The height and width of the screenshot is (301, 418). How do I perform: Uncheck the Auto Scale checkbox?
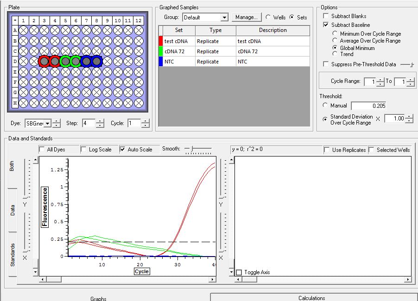click(123, 150)
